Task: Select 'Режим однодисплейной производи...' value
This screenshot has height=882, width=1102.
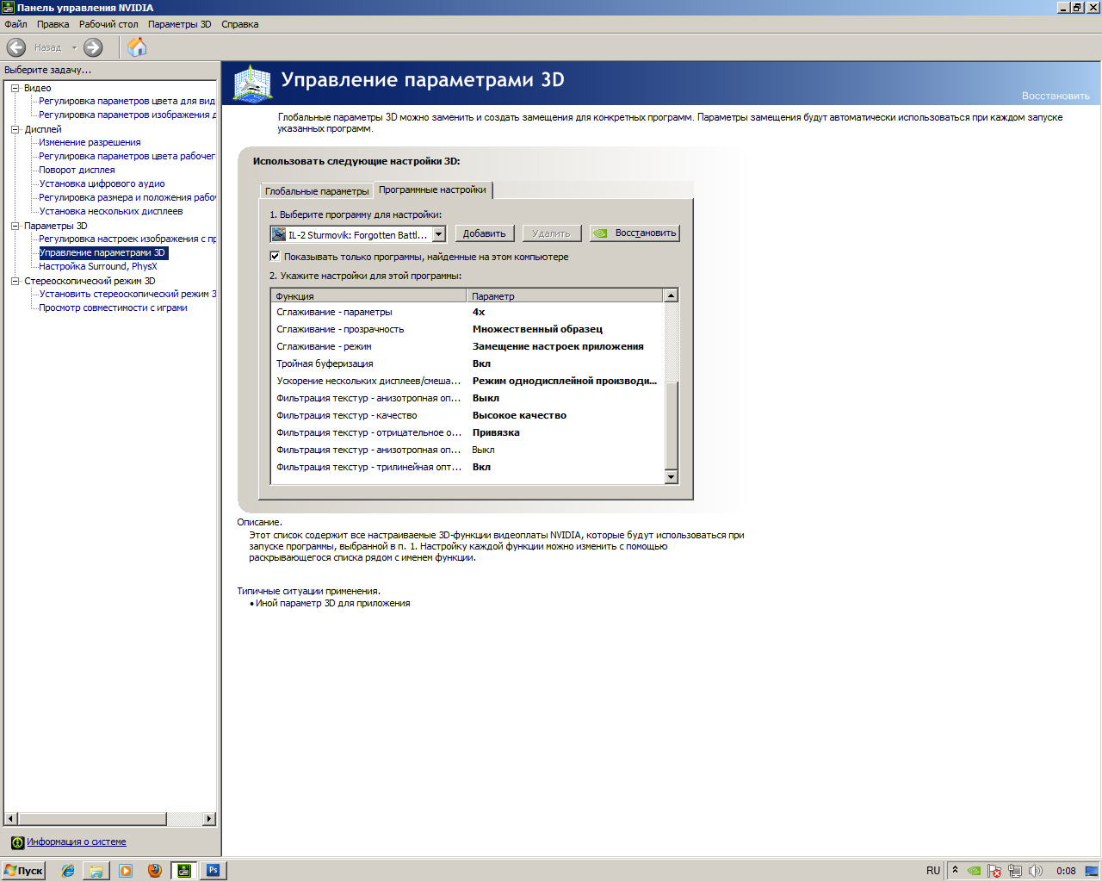Action: (565, 381)
